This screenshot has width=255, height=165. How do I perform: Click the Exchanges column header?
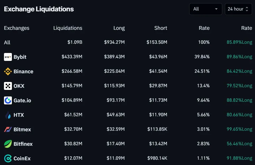17,28
